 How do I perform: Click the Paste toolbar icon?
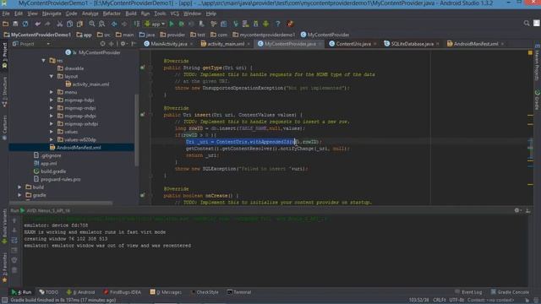(x=79, y=24)
